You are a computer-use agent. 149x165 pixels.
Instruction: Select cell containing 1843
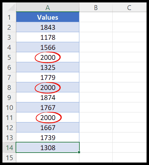point(48,27)
